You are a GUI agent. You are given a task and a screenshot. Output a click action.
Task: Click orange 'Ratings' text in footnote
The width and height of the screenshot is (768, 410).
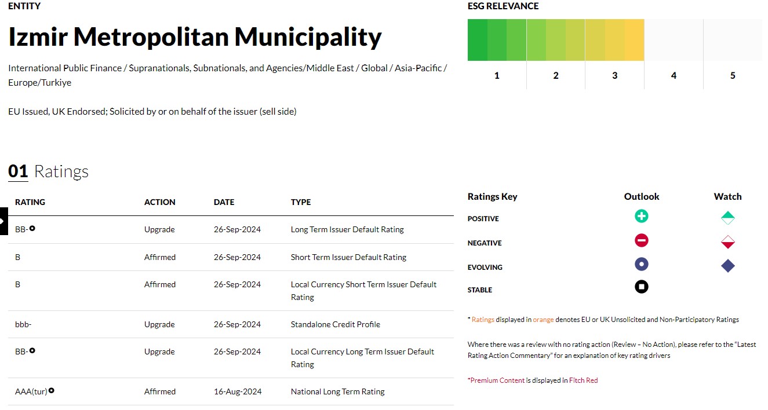483,320
